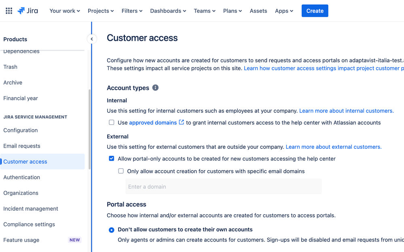Screen dimensions: 404x252
Task: Open Learn more about external customers link
Action: tap(334, 147)
